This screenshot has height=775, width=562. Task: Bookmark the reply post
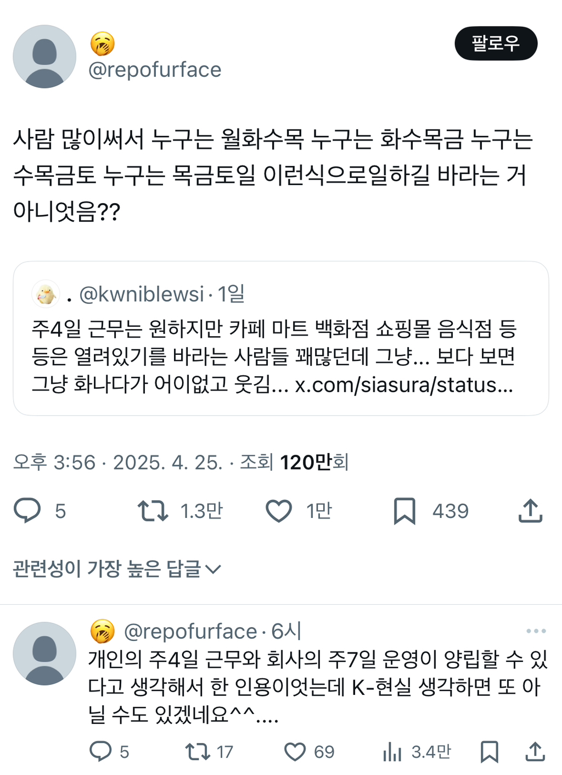489,751
